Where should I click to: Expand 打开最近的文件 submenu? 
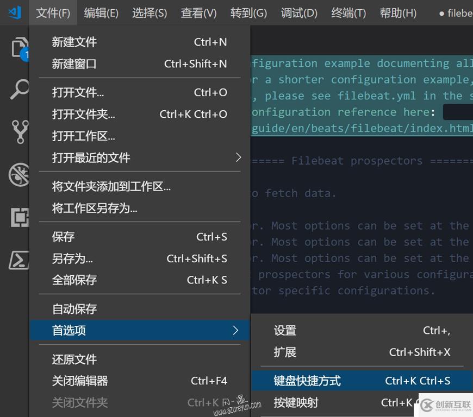click(140, 157)
